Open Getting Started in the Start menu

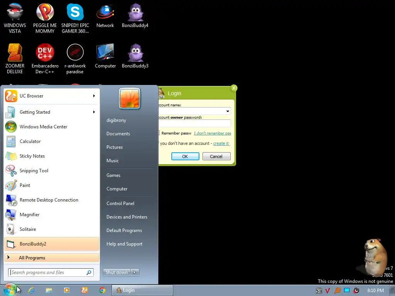(48, 112)
